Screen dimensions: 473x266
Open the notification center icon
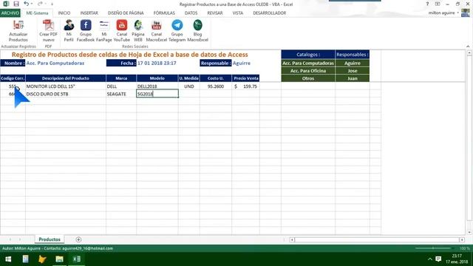tap(438, 259)
